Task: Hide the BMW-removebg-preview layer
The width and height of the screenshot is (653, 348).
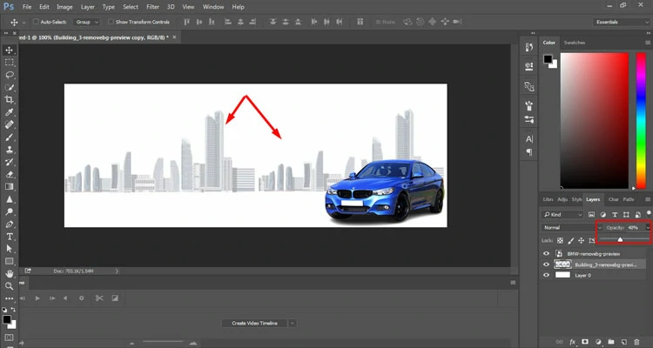Action: point(547,251)
